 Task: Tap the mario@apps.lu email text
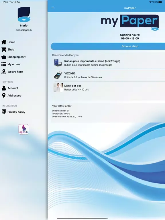pos(24,30)
